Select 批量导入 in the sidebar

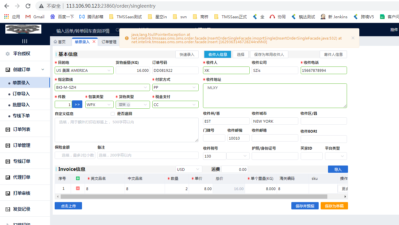pyautogui.click(x=21, y=105)
